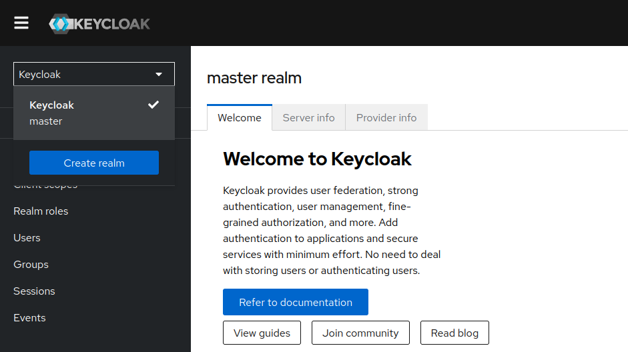Open the Keycloak realm selector dropdown
The image size is (628, 352).
click(94, 74)
